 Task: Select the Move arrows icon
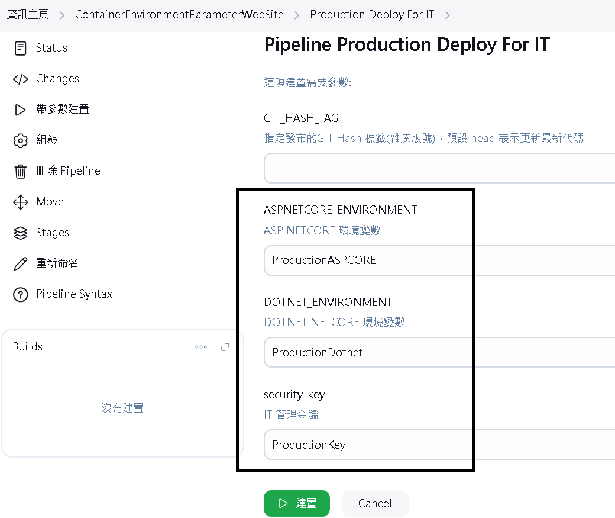point(20,202)
